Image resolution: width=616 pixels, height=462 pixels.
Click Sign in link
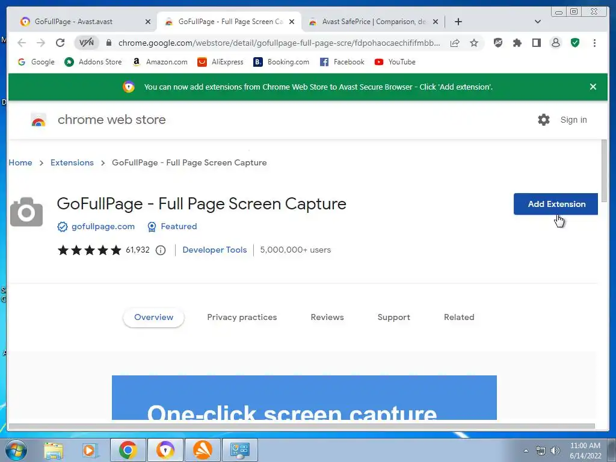tap(573, 120)
